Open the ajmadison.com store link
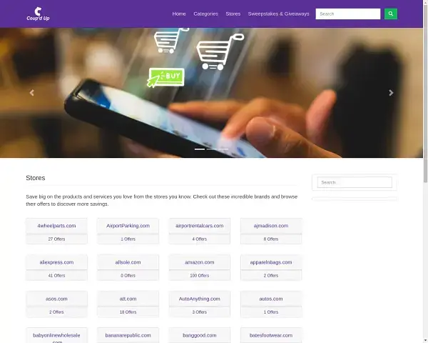This screenshot has height=343, width=428. (271, 226)
